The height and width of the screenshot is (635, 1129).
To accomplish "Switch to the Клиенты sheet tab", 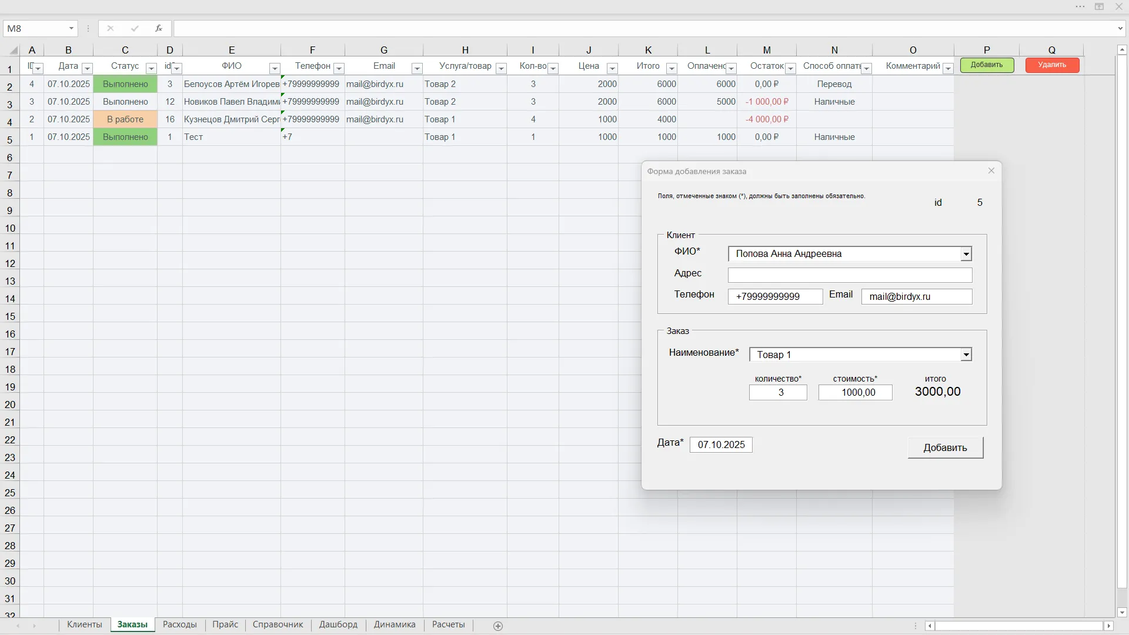I will tap(85, 624).
